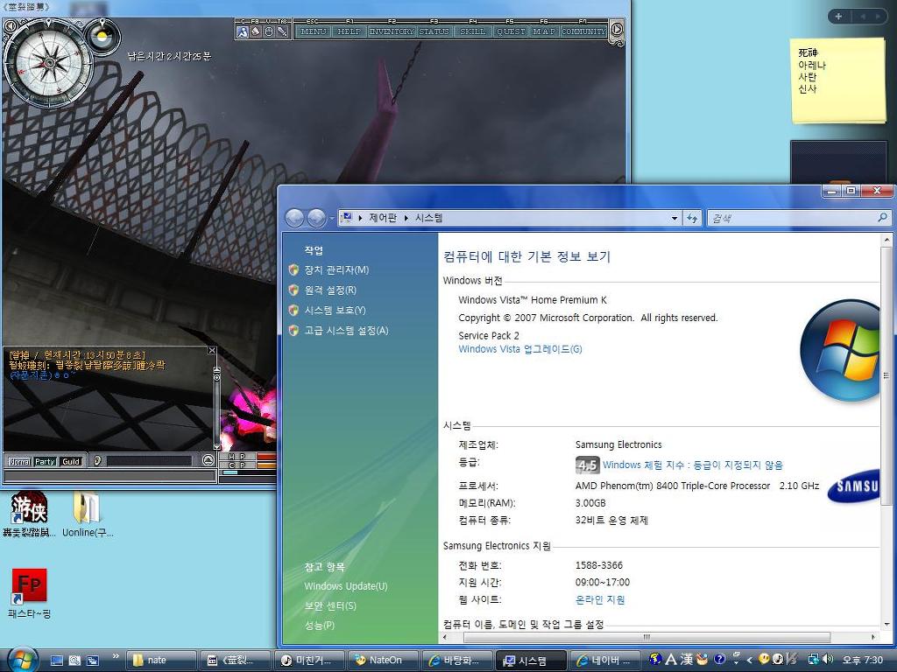Open 고급 시스템 설정(A) link
This screenshot has height=672, width=897.
[346, 330]
